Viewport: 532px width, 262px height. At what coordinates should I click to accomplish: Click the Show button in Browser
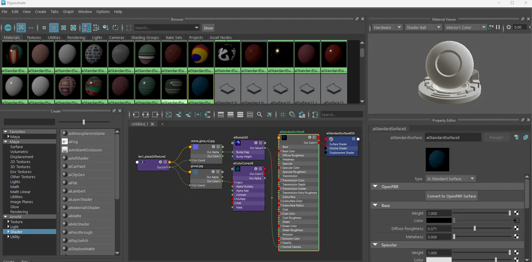pyautogui.click(x=208, y=28)
